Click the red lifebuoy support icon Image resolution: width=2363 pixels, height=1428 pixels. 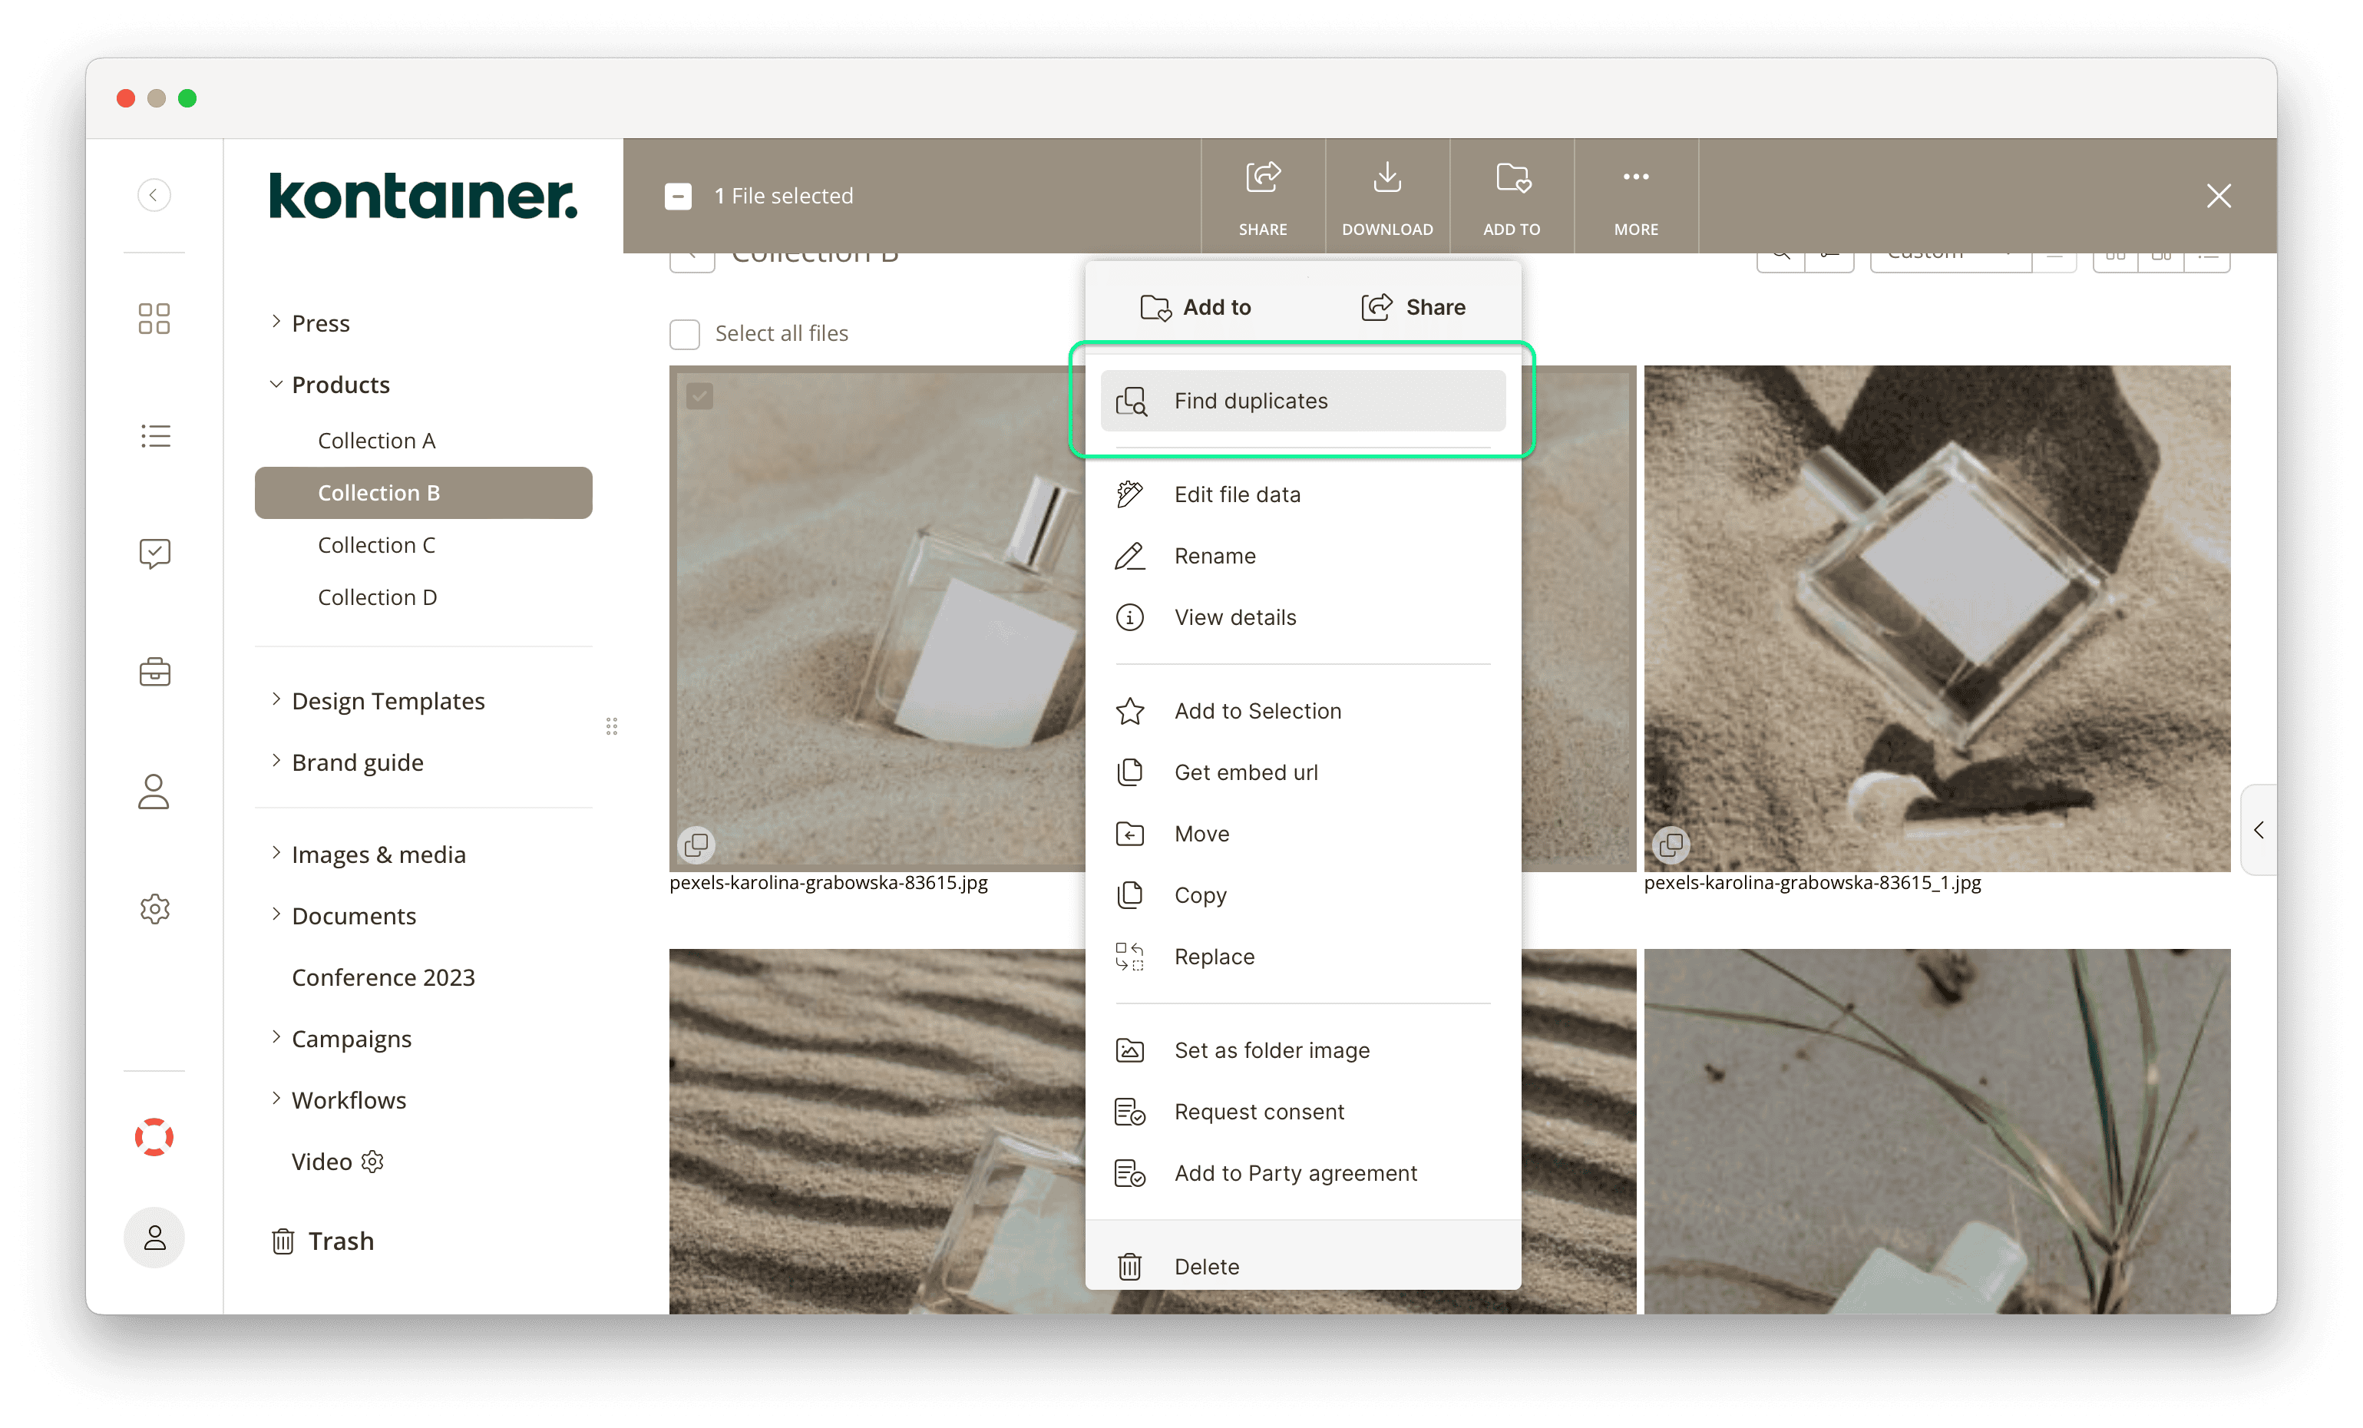pos(154,1138)
